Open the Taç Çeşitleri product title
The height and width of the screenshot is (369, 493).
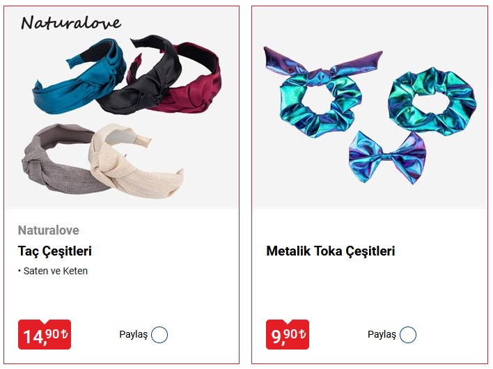click(x=55, y=251)
